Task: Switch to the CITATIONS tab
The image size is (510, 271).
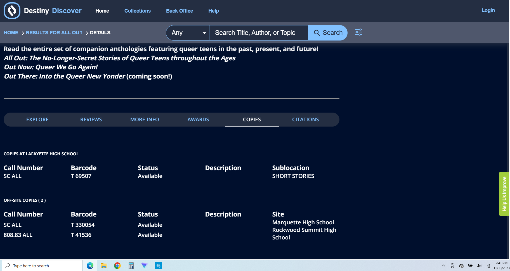Action: (x=306, y=120)
